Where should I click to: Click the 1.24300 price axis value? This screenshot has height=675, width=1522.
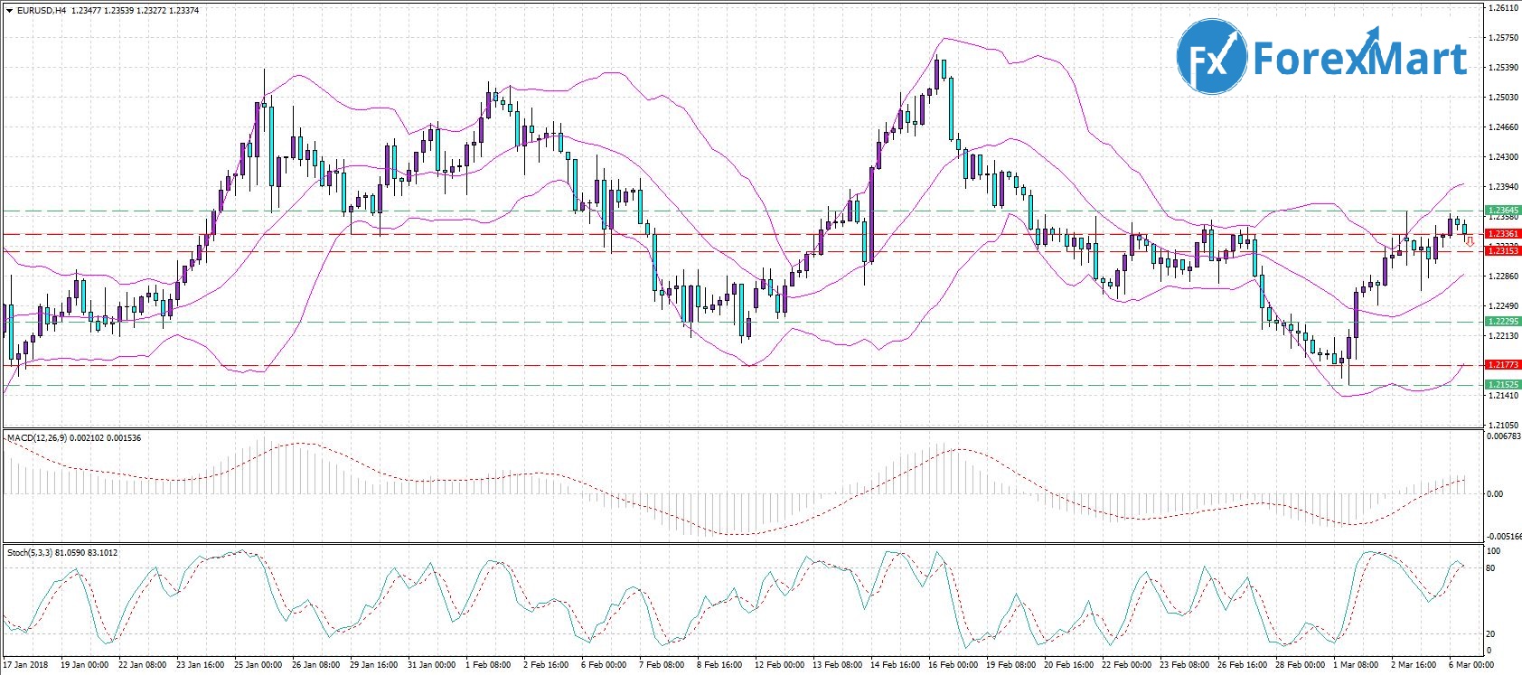point(1503,157)
